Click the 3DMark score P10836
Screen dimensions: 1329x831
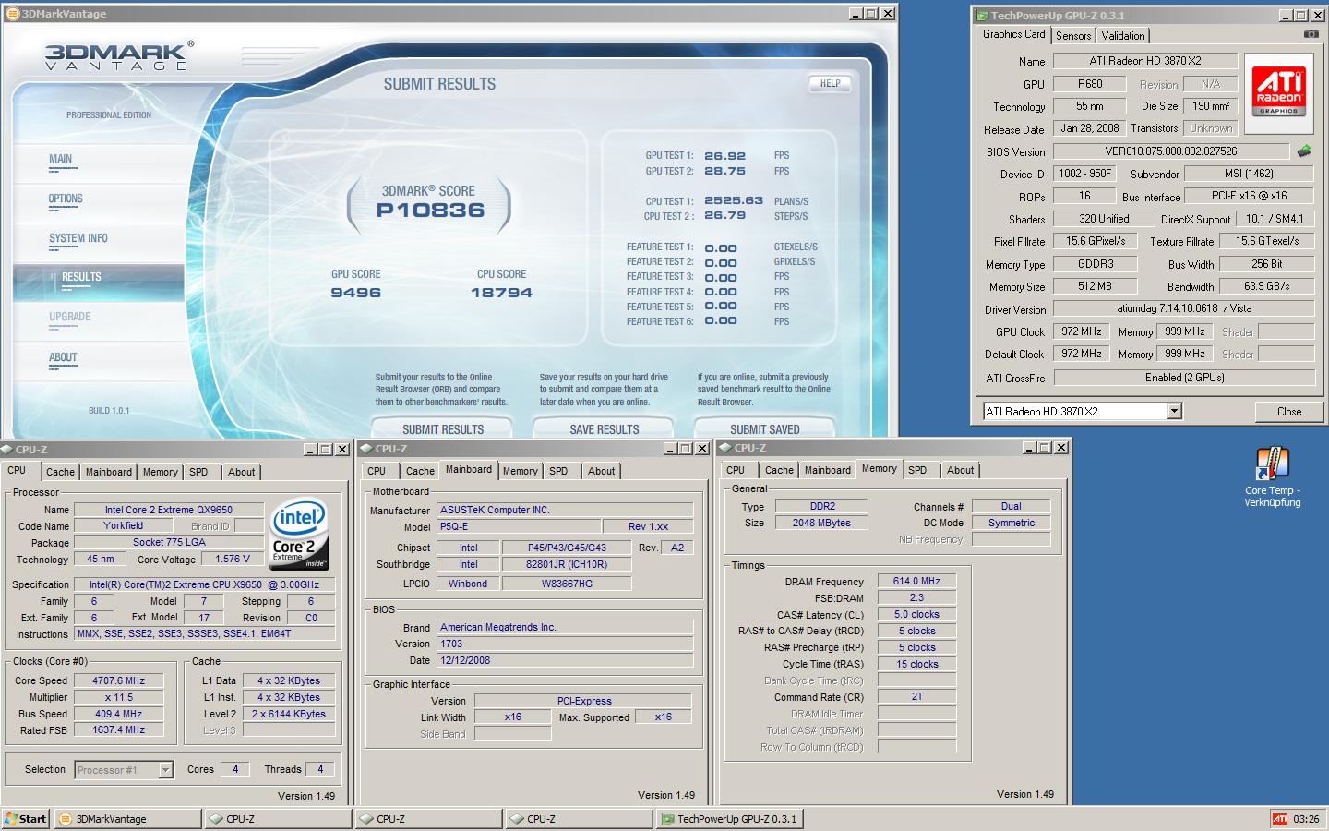click(x=430, y=210)
